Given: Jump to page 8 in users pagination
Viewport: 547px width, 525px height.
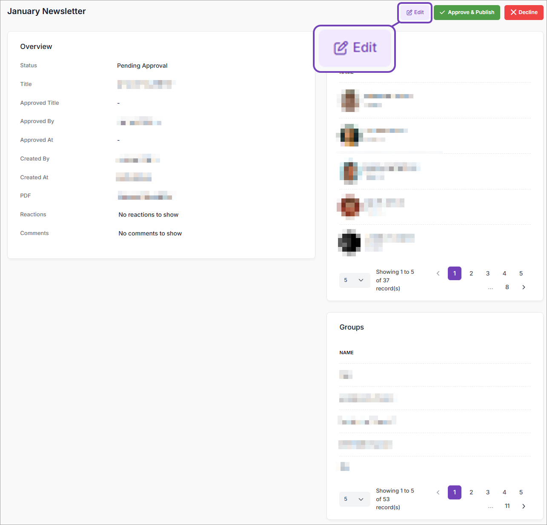Looking at the screenshot, I should coord(507,287).
